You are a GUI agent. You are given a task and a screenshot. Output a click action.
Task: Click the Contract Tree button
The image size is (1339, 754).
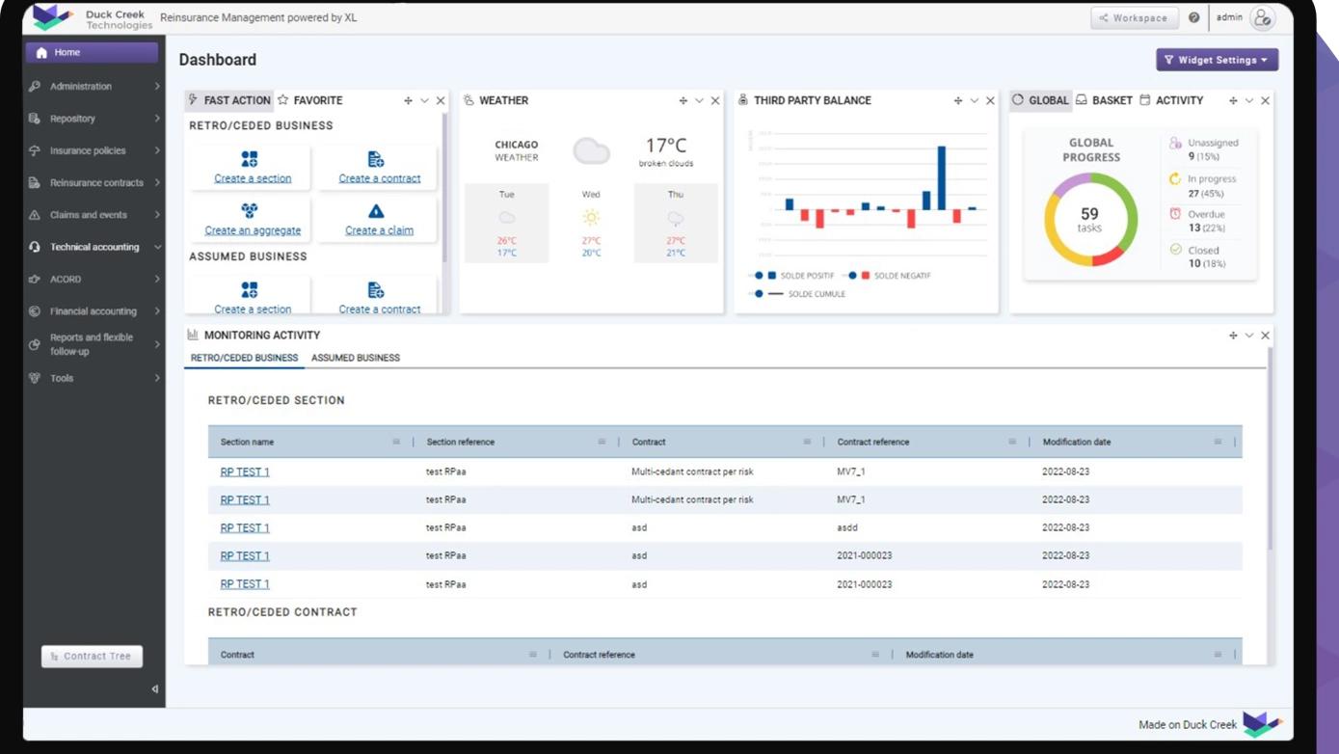point(92,657)
